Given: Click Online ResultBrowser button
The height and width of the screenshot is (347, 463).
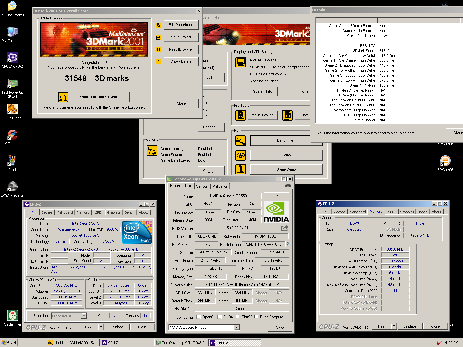Looking at the screenshot, I should 100,97.
